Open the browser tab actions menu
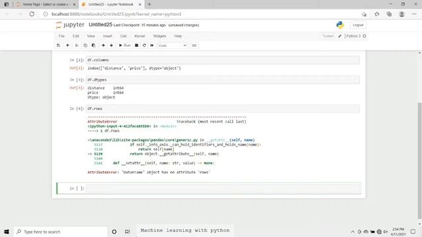The image size is (422, 237). tap(7, 5)
